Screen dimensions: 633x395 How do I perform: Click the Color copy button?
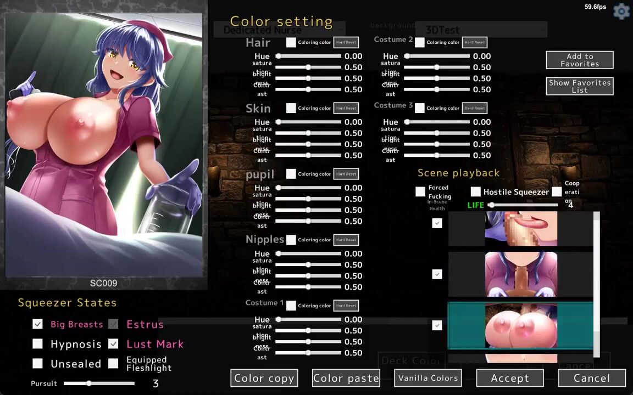264,378
